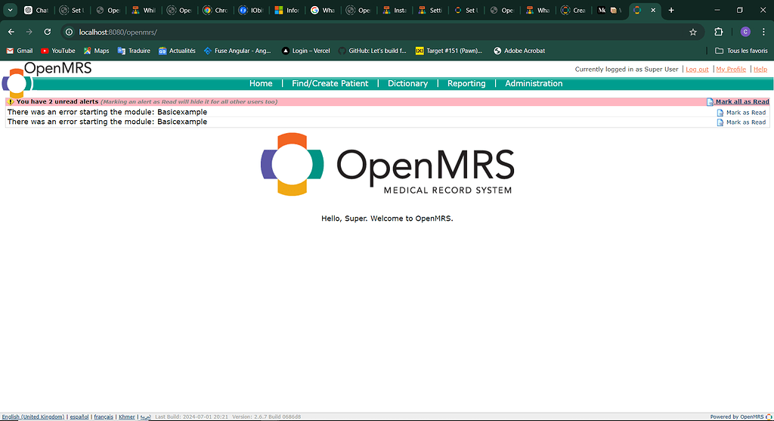Open the Traduire bookmark
Image resolution: width=774 pixels, height=421 pixels.
tap(134, 51)
